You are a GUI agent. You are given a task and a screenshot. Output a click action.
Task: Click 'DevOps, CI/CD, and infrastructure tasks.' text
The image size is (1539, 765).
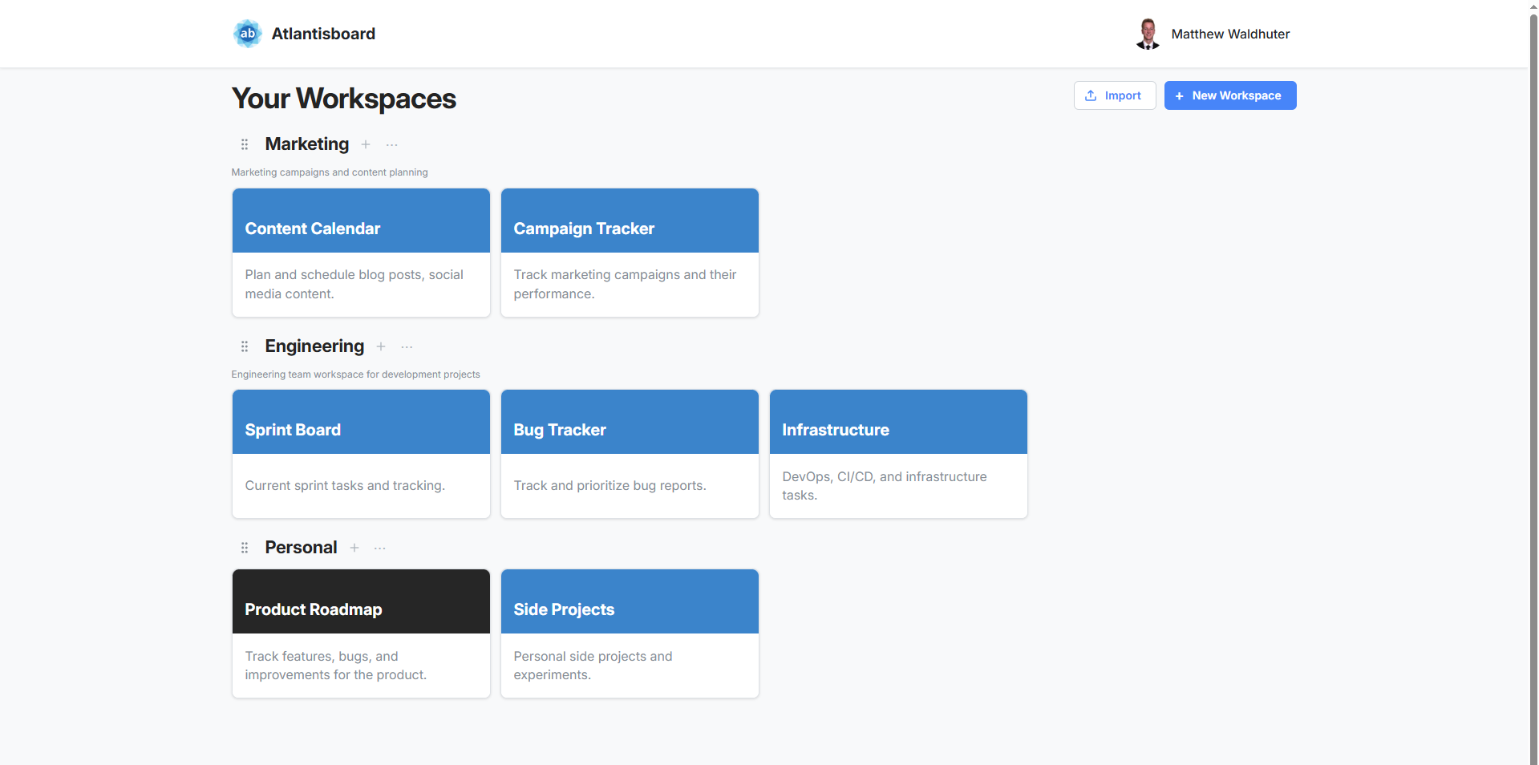coord(885,486)
